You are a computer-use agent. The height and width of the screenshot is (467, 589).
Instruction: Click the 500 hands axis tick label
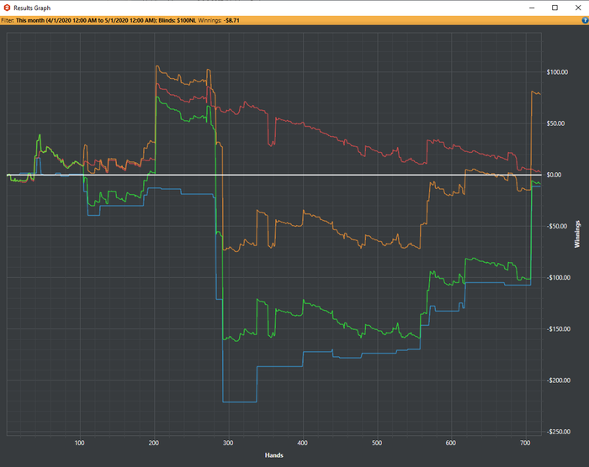tap(377, 443)
